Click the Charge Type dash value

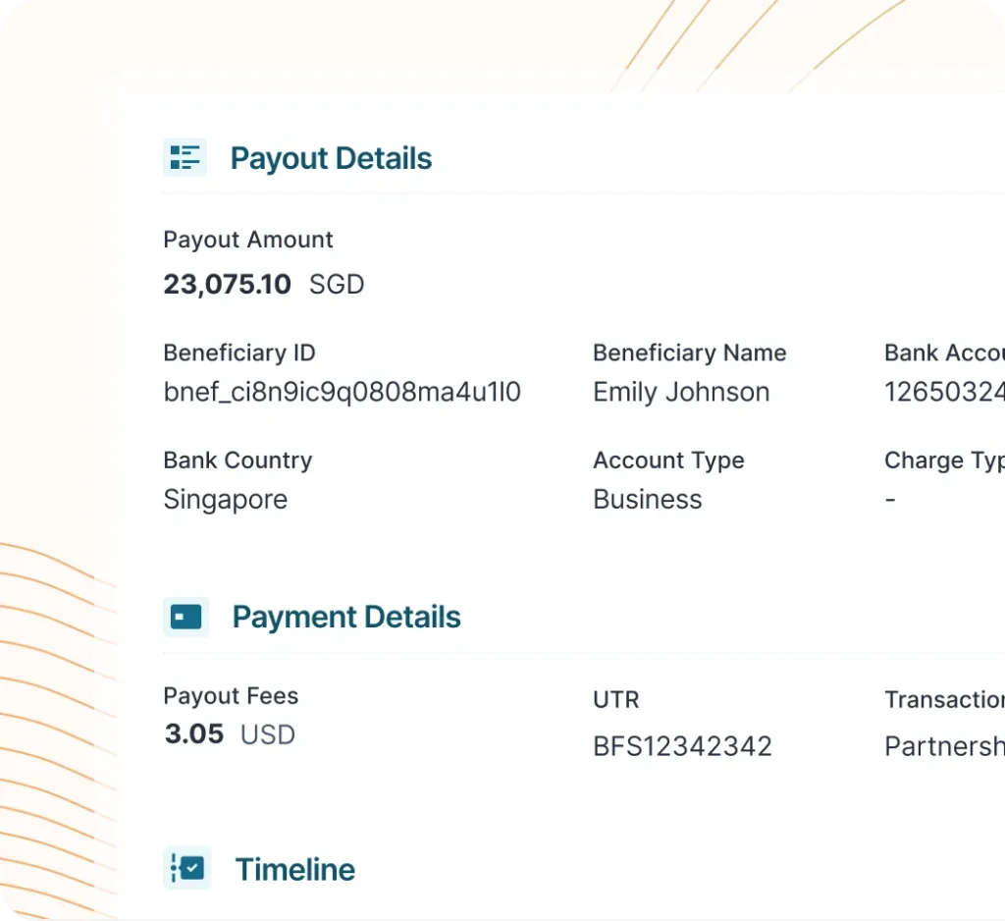(890, 500)
